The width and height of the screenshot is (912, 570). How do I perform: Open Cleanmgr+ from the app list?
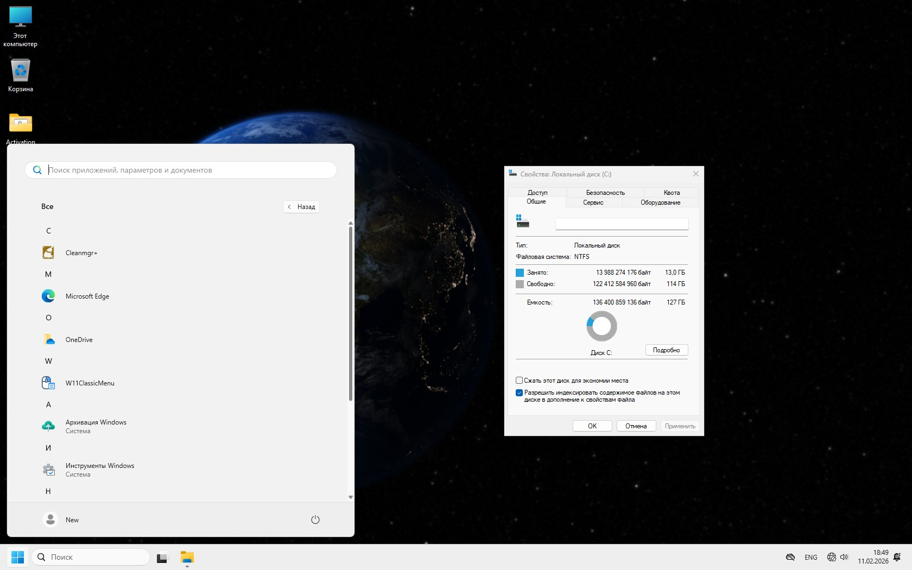81,253
